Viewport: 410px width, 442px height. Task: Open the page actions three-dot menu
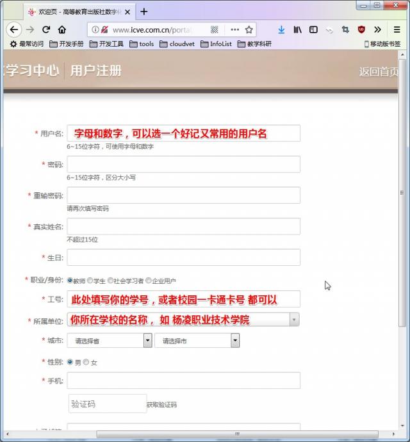click(234, 29)
